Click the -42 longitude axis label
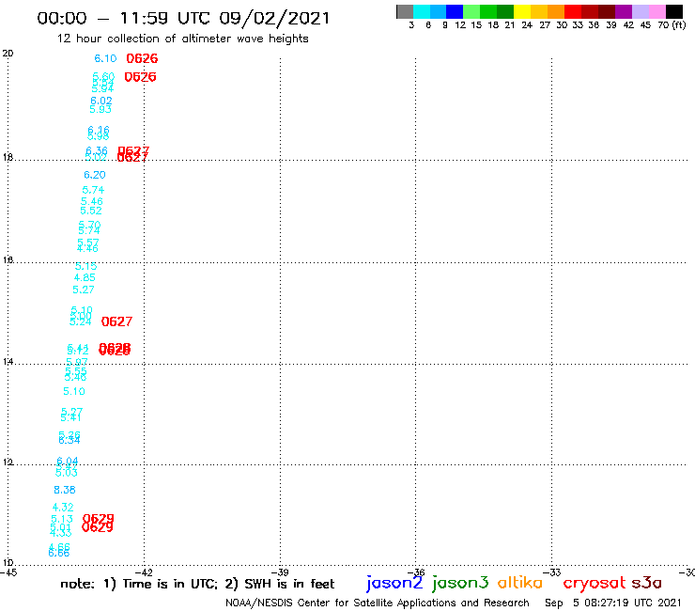Viewport: 695px width, 611px height. (x=144, y=572)
